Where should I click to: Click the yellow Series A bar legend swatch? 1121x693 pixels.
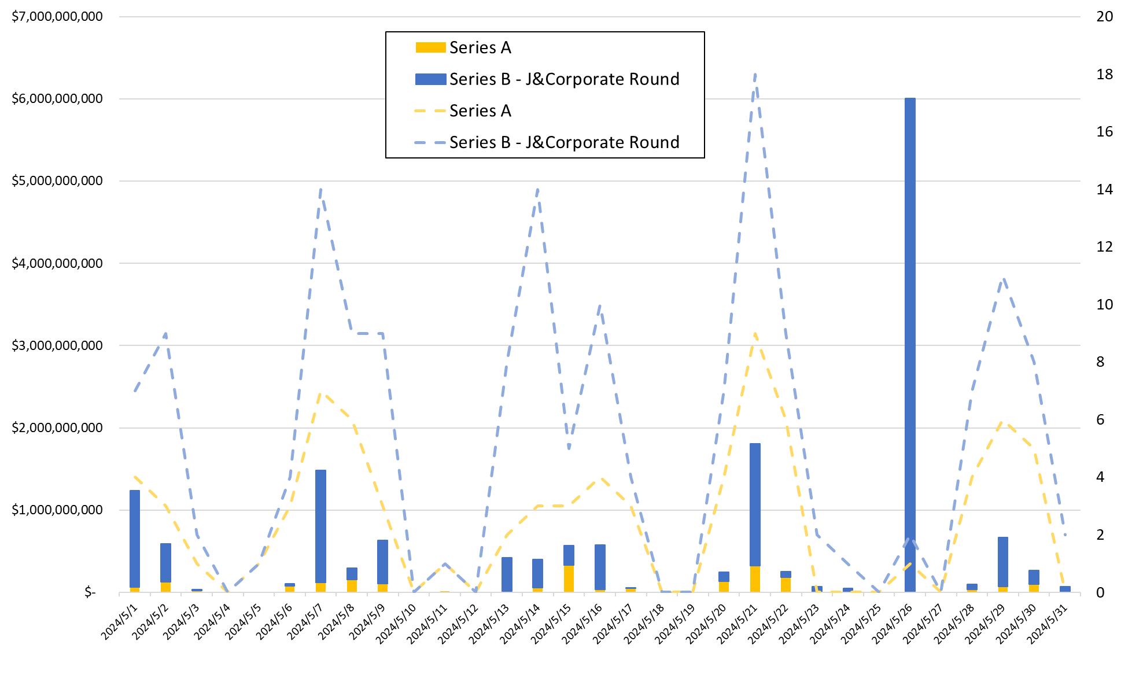pos(430,47)
